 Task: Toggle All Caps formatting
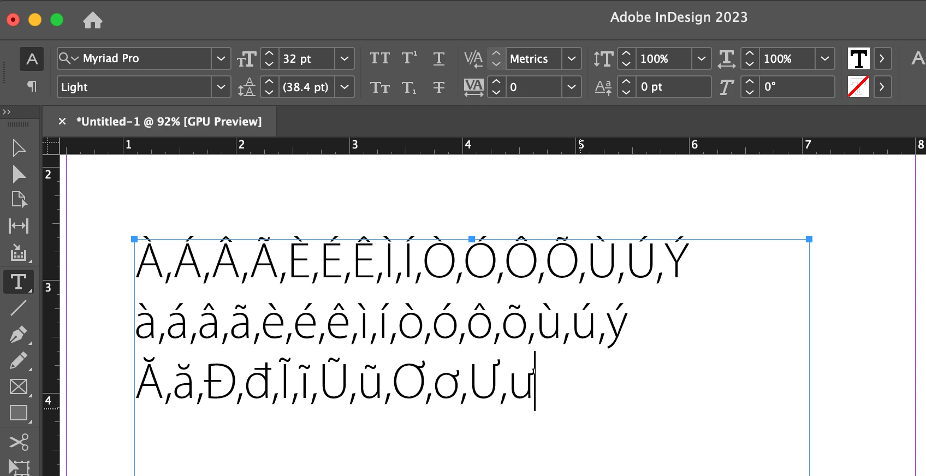(380, 58)
